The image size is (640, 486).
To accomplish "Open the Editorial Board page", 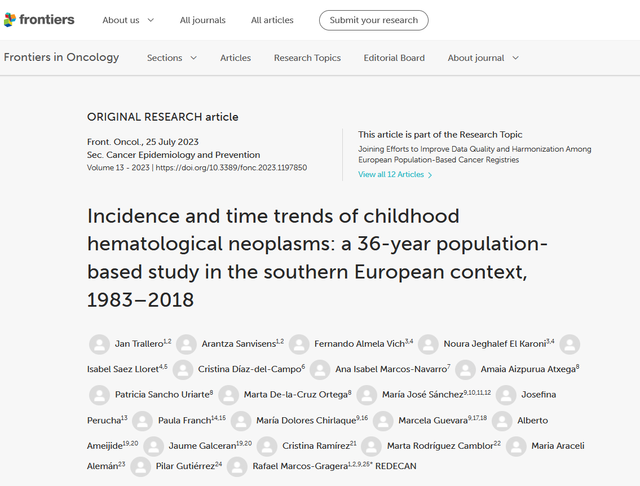I will [394, 58].
